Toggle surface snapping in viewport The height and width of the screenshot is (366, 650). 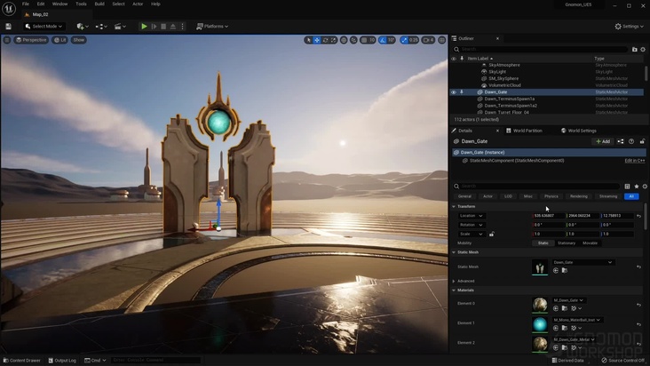[x=353, y=40]
